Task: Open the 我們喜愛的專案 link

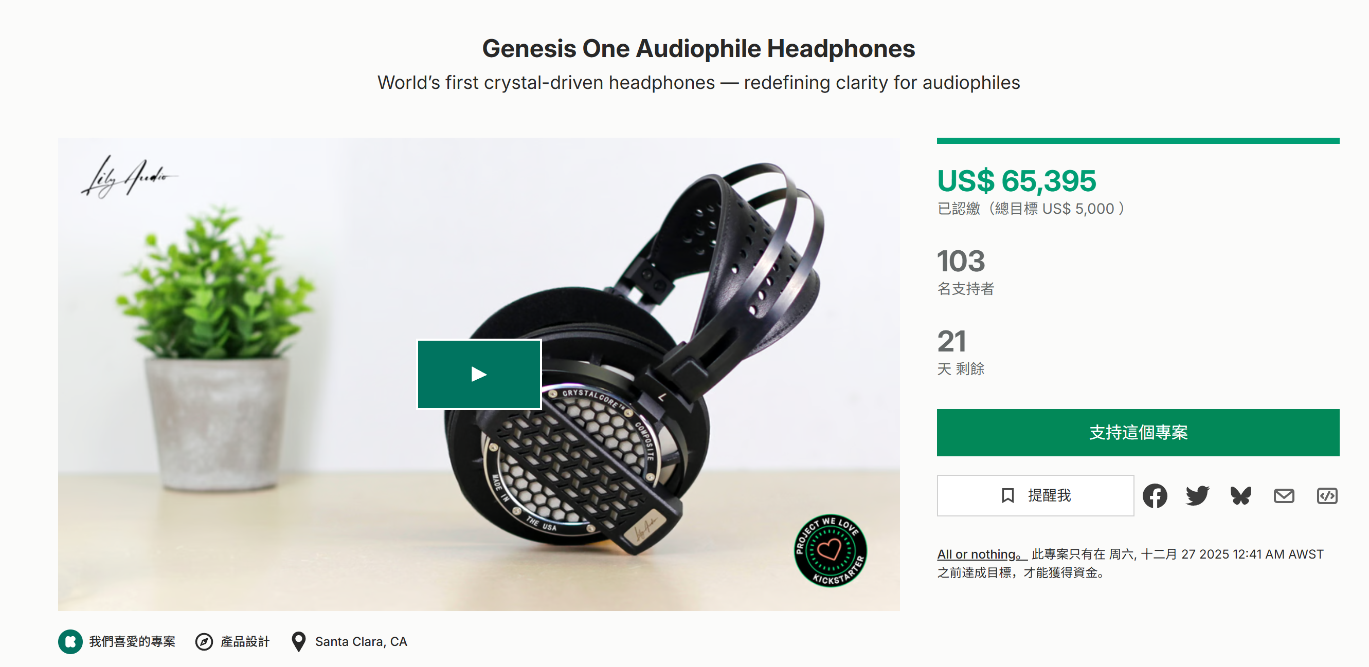Action: (x=132, y=641)
